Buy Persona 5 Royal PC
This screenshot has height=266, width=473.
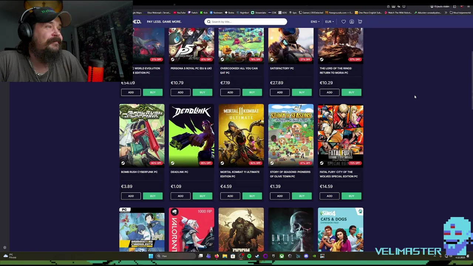point(203,92)
